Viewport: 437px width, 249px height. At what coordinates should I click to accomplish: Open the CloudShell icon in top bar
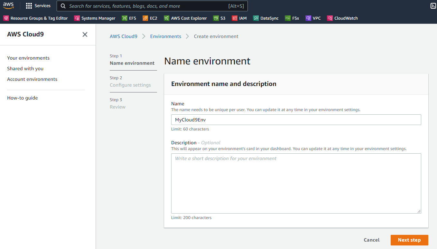pyautogui.click(x=433, y=6)
